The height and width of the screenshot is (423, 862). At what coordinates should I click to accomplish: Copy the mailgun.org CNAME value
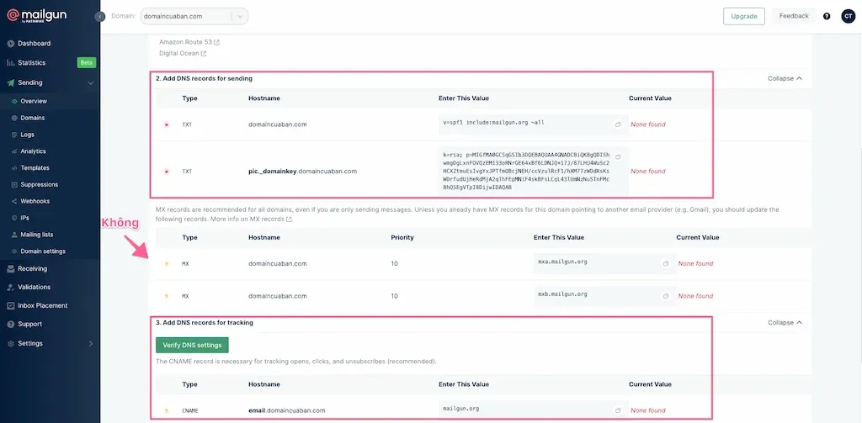coord(618,410)
